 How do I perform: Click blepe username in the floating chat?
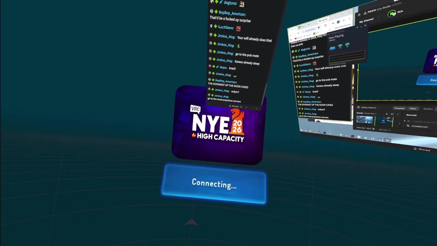pyautogui.click(x=223, y=67)
